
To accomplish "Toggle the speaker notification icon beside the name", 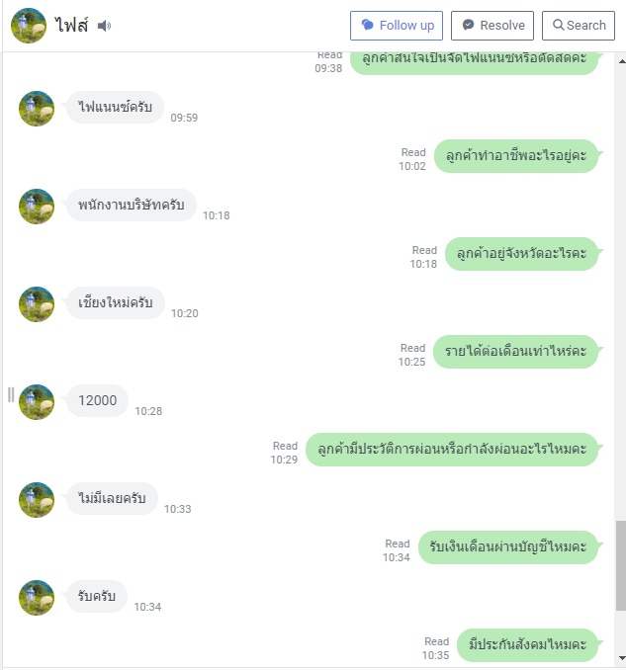I will coord(104,26).
